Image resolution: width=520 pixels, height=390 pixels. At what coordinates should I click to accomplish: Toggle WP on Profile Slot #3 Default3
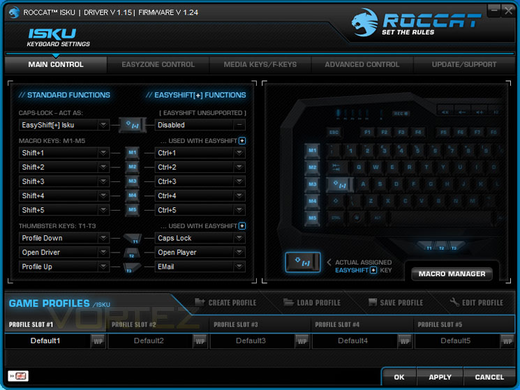click(302, 341)
